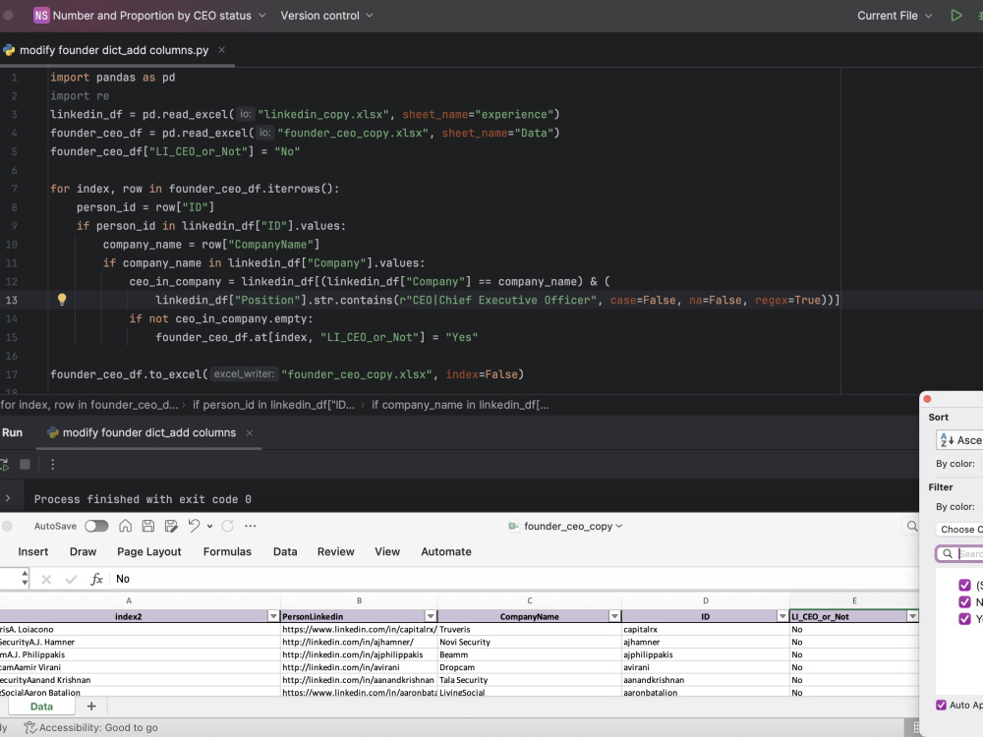983x737 pixels.
Task: Open Excel search with the magnifier icon
Action: [911, 526]
